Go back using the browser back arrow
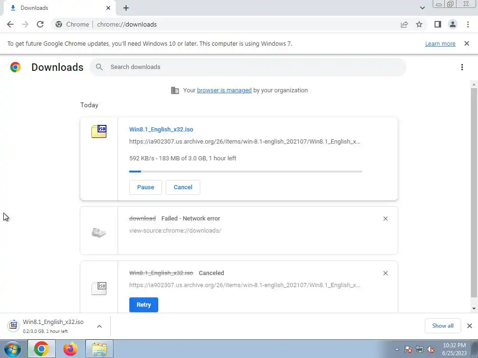 10,24
